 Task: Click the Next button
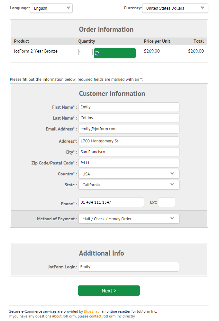[x=109, y=291]
